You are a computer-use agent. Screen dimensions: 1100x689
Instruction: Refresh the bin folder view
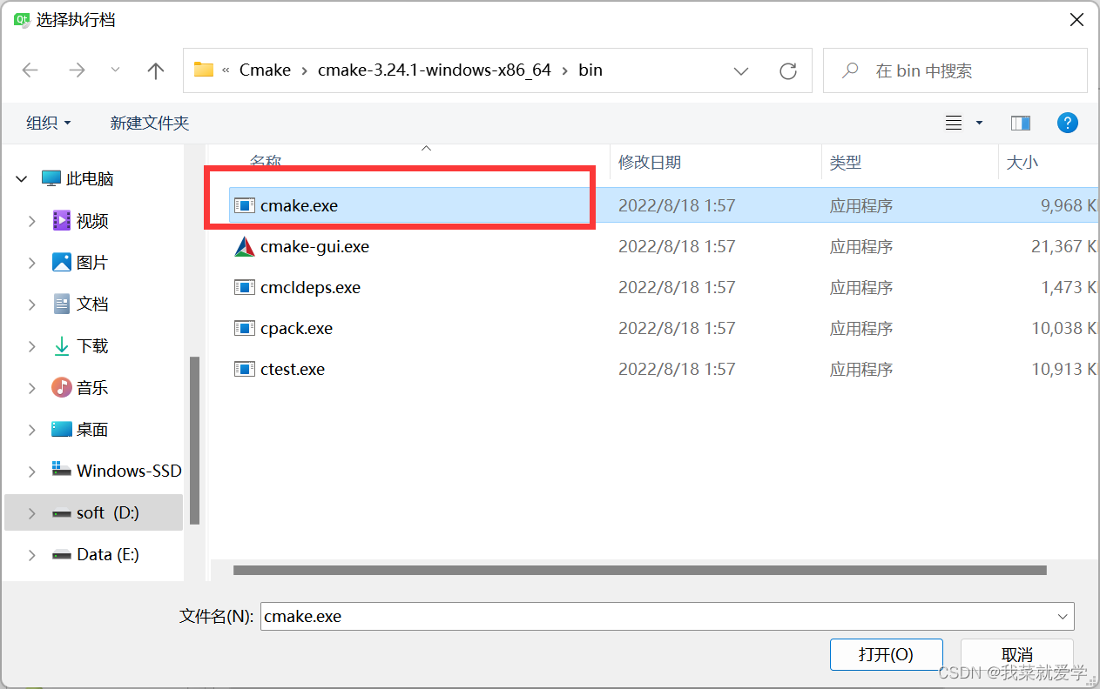point(788,70)
